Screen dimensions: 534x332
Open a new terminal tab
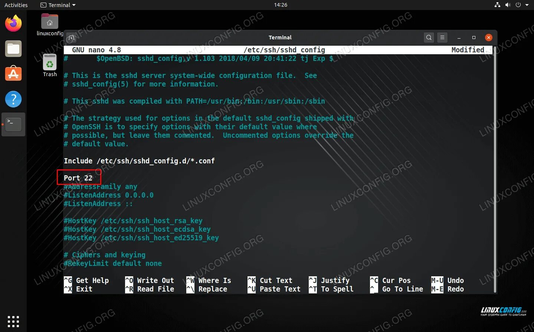pos(71,38)
